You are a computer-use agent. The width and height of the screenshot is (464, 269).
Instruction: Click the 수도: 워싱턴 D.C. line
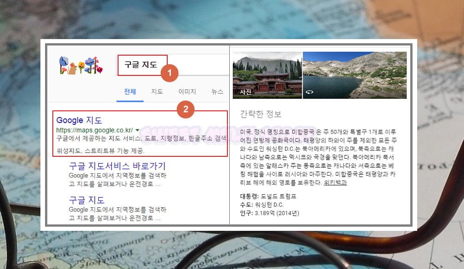click(x=262, y=205)
